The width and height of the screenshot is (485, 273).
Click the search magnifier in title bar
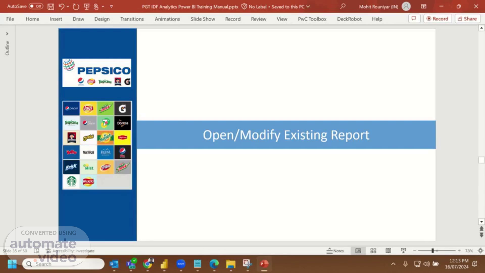pyautogui.click(x=343, y=6)
